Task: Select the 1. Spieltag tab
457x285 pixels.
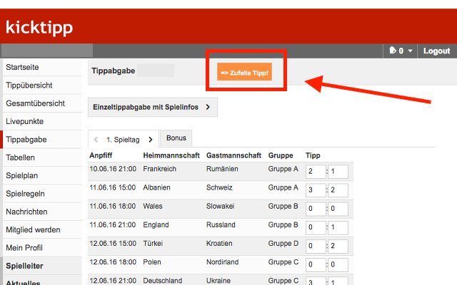Action: tap(123, 140)
